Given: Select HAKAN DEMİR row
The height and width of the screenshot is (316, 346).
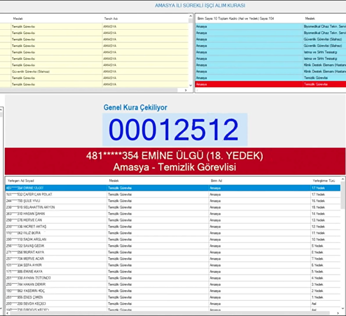Looking at the screenshot, I should point(173,284).
